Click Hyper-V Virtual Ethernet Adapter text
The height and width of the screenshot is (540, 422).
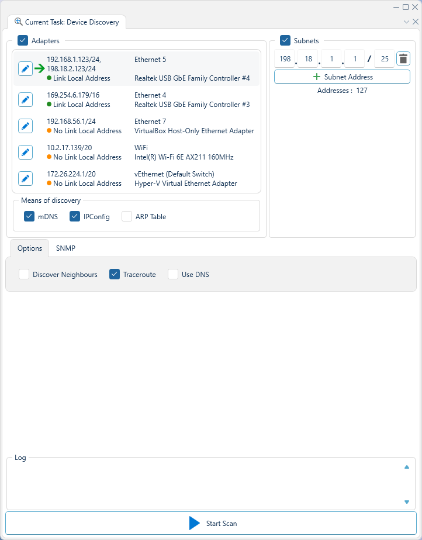pos(186,184)
